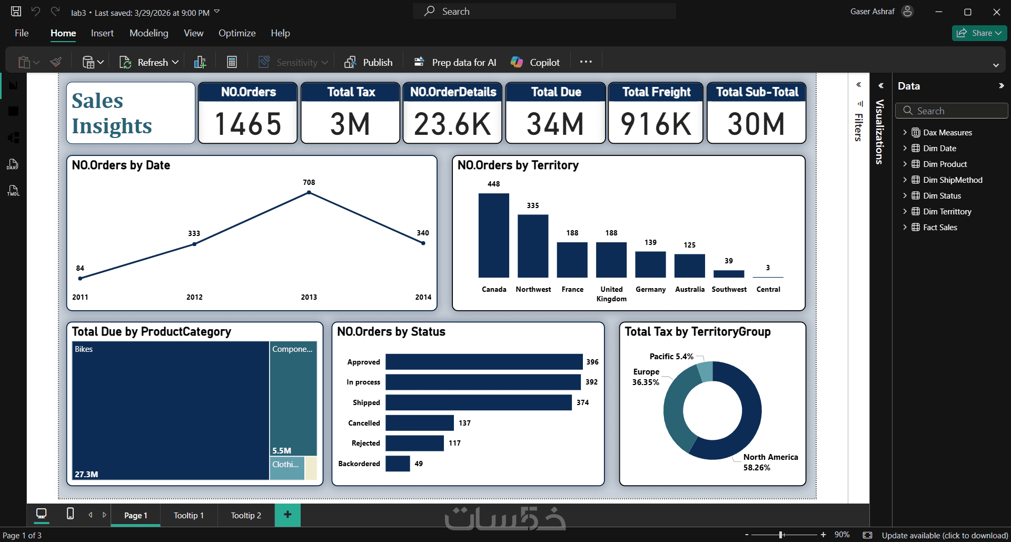Click the Data pane Search field
The image size is (1011, 542).
(951, 111)
